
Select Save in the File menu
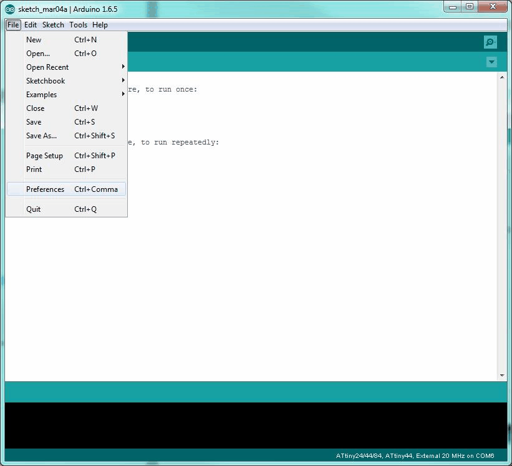point(66,121)
